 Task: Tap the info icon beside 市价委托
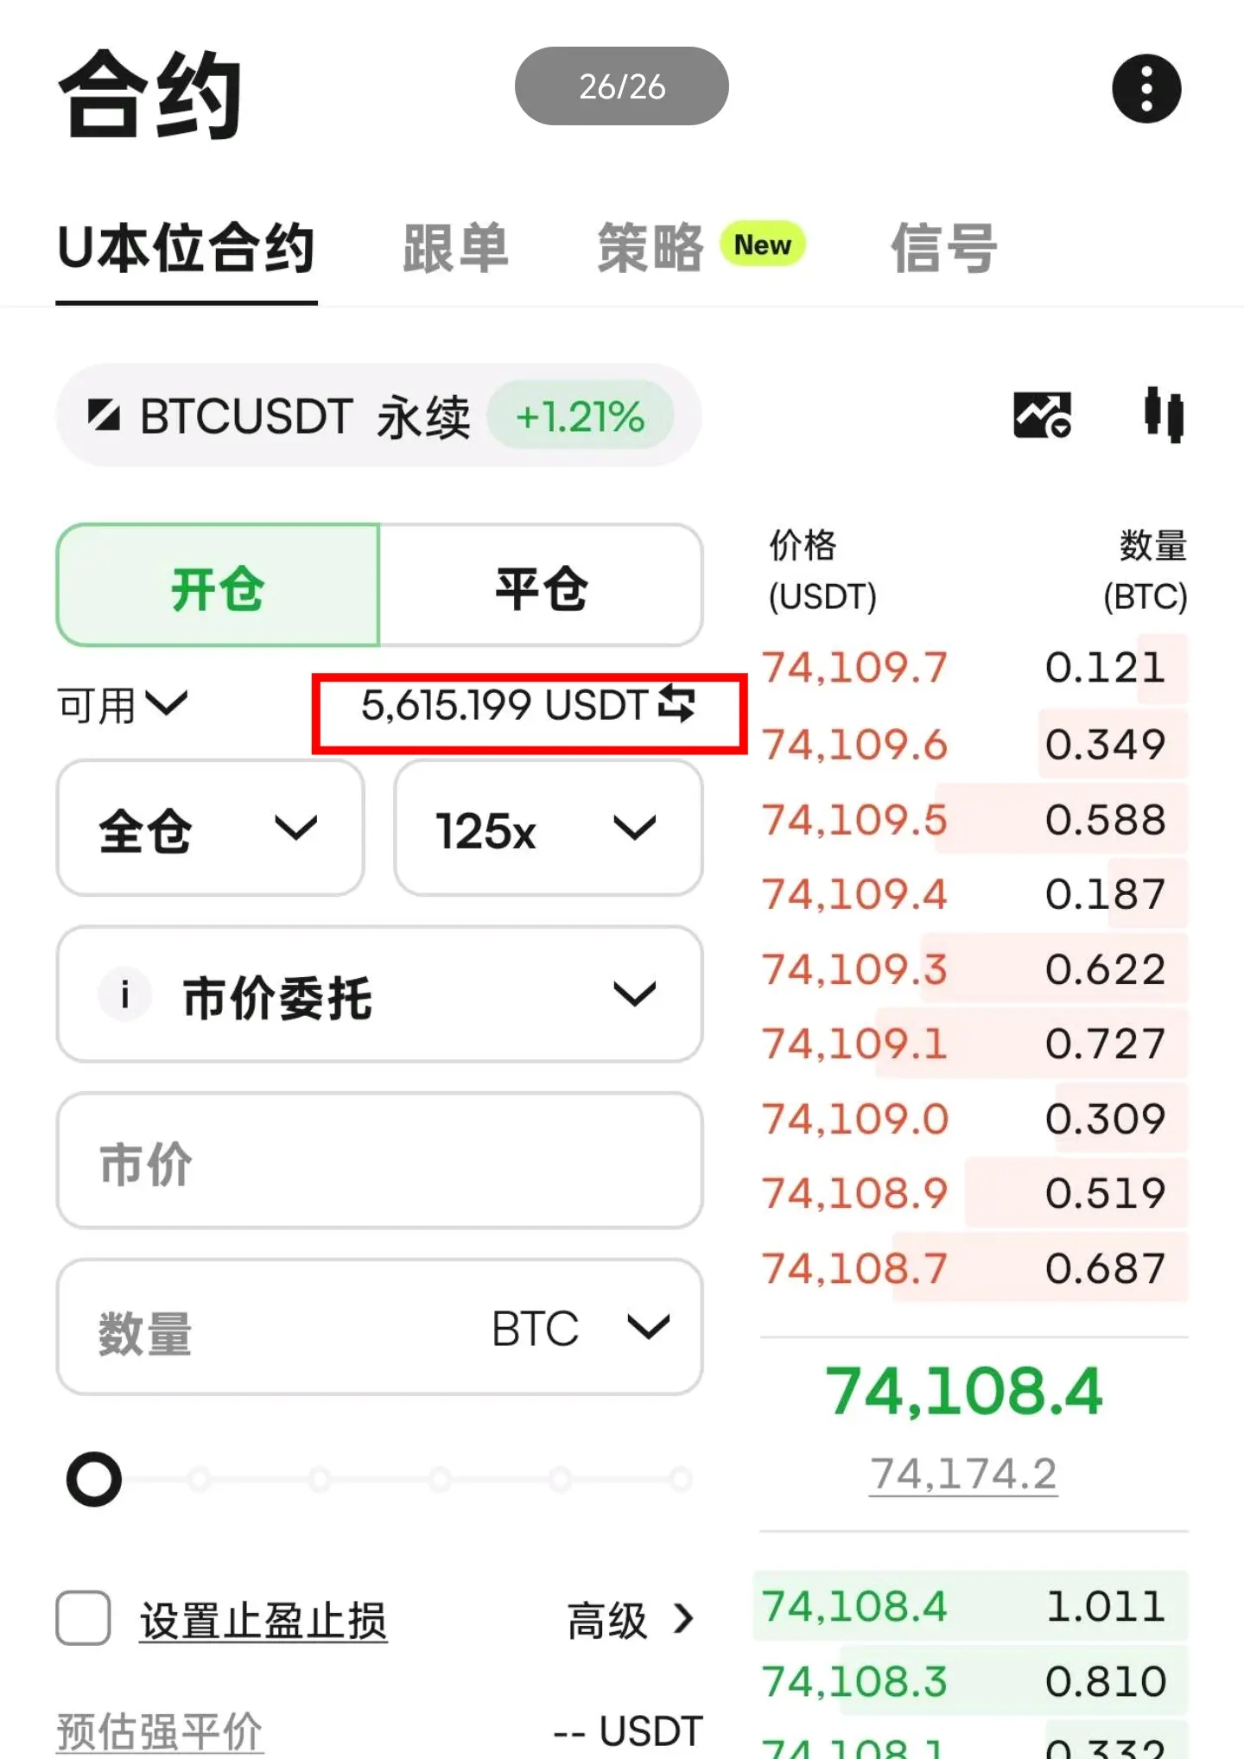(x=124, y=994)
